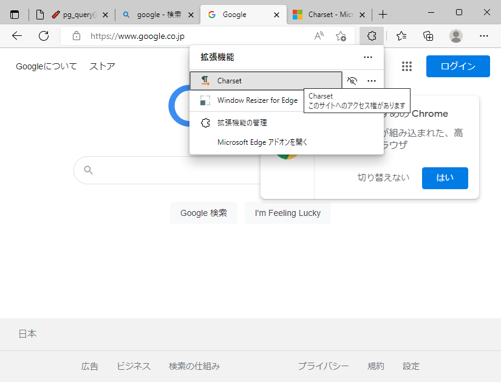The image size is (501, 382).
Task: Open the 広告 footer link
Action: click(x=90, y=366)
